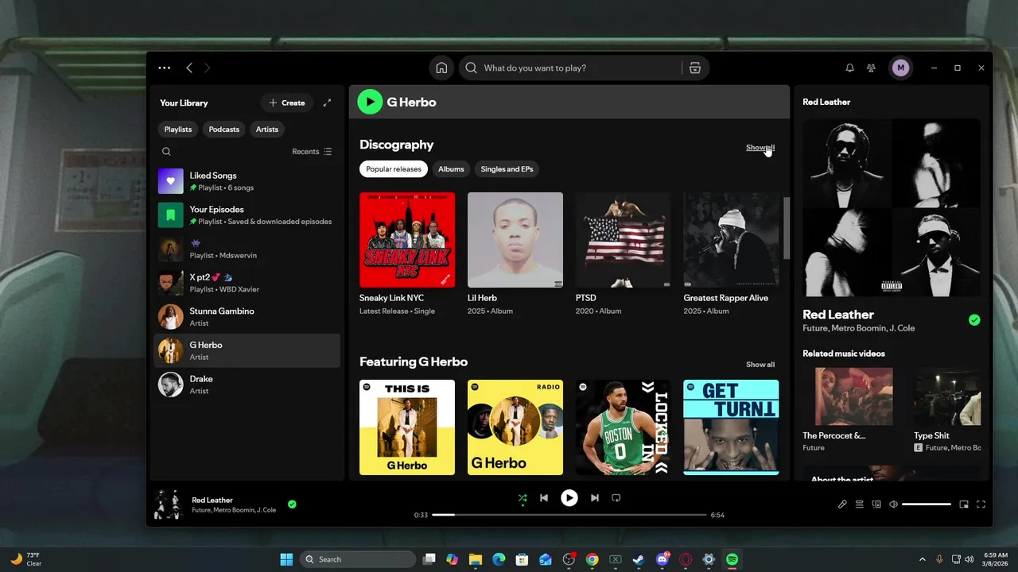Skip to the next track
The width and height of the screenshot is (1018, 572).
[x=595, y=498]
